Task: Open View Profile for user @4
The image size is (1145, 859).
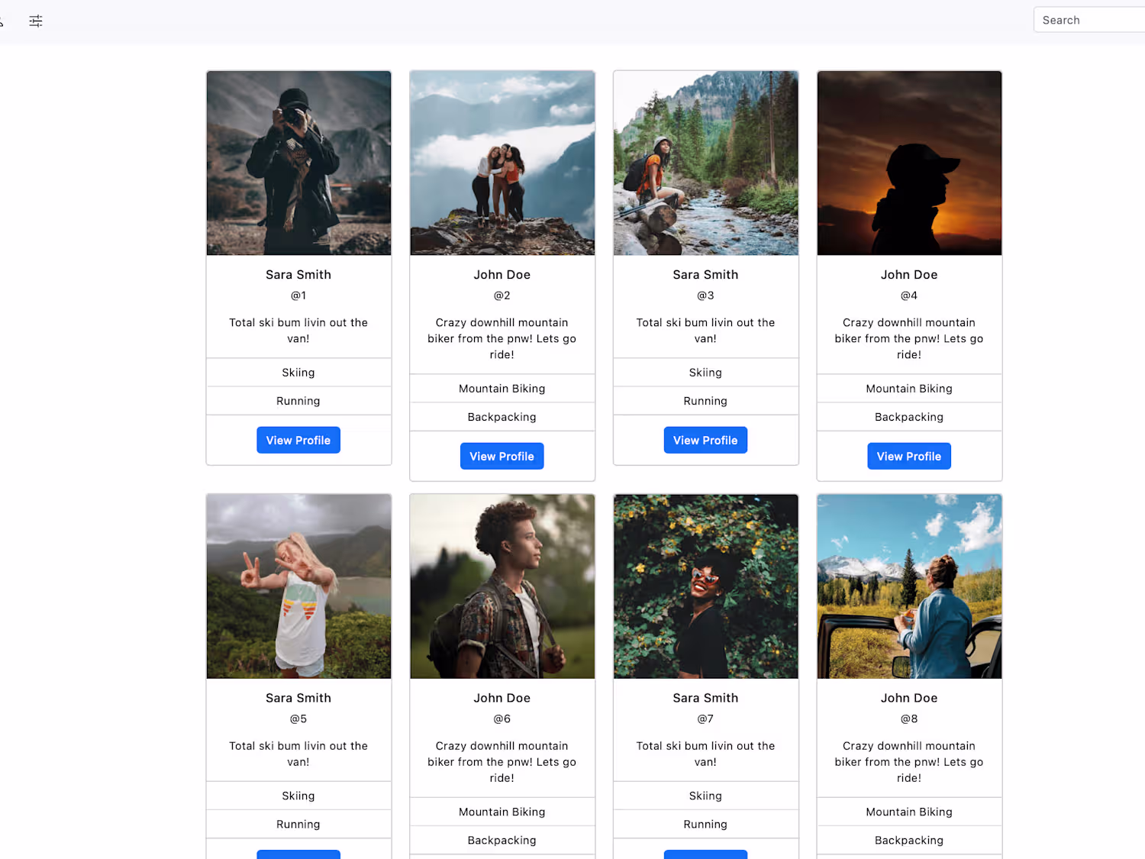Action: pos(909,456)
